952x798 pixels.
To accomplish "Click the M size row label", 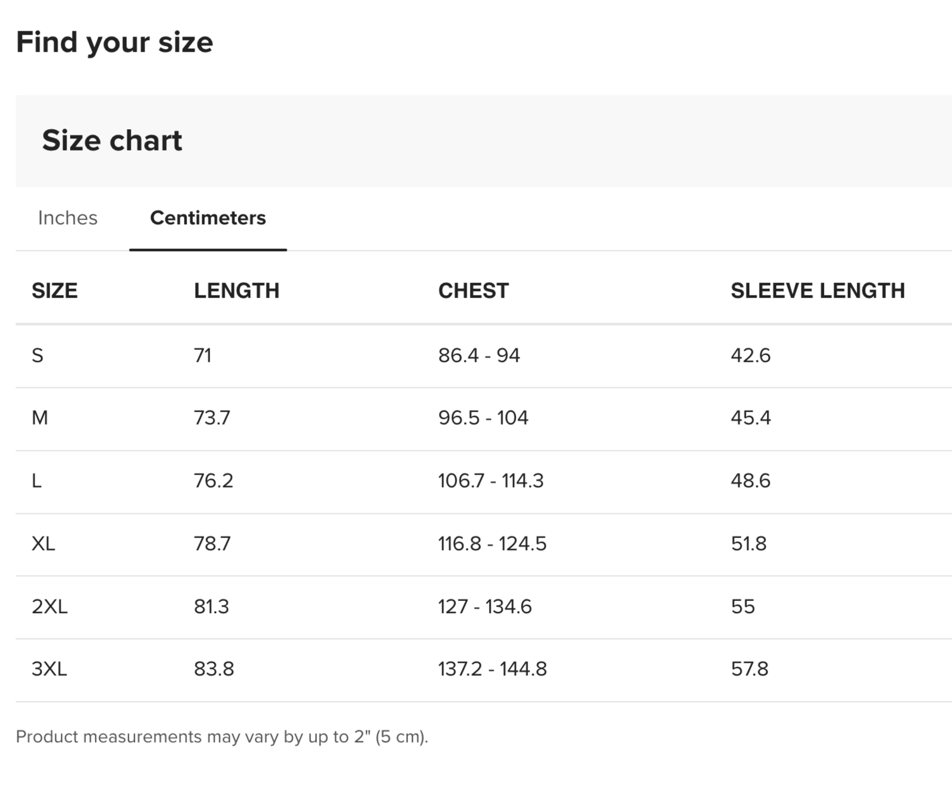I will [40, 418].
